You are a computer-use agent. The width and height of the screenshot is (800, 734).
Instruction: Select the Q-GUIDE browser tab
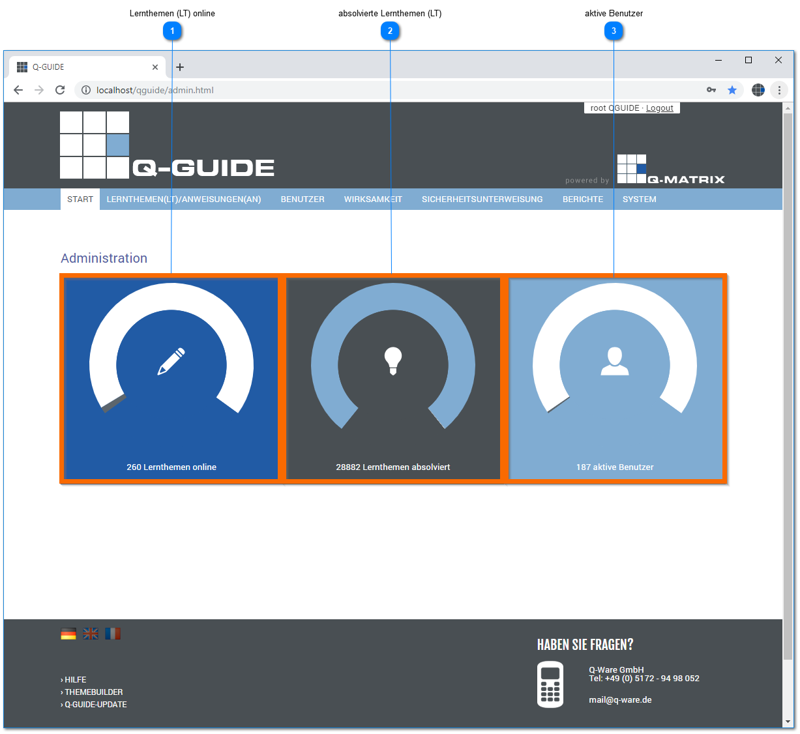click(87, 67)
